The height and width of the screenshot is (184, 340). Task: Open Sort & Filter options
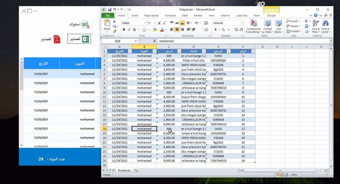(316, 27)
